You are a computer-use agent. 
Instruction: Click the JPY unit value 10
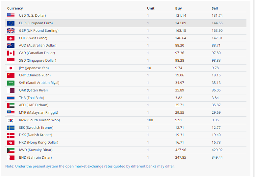click(149, 68)
